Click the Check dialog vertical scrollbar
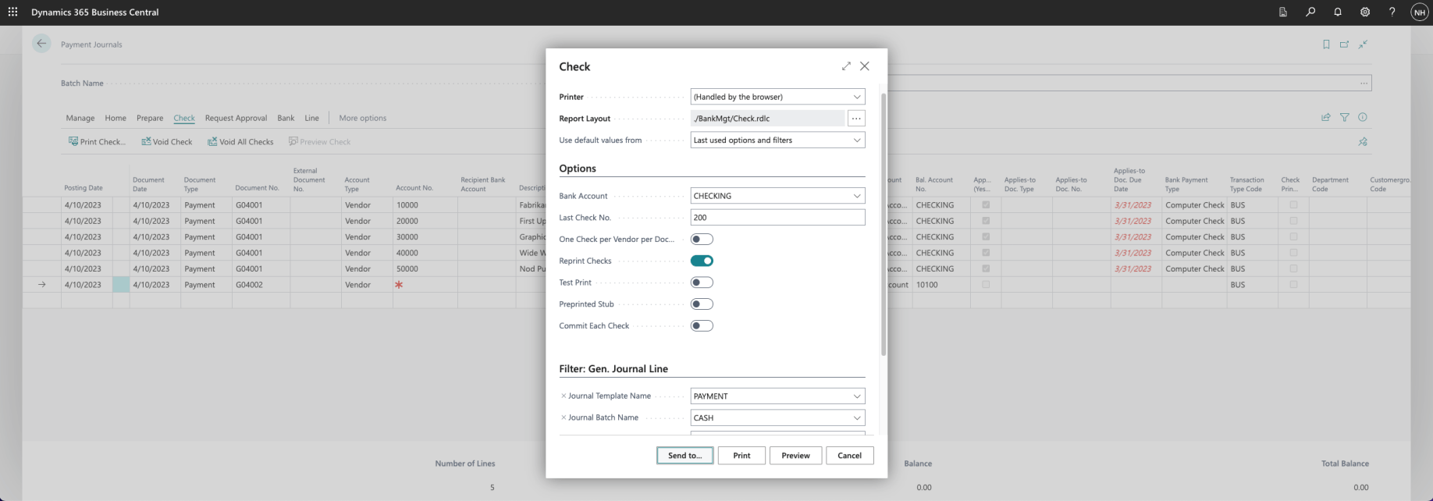 click(x=884, y=226)
